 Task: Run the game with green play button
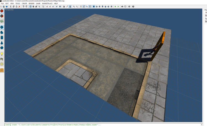pyautogui.click(x=115, y=6)
